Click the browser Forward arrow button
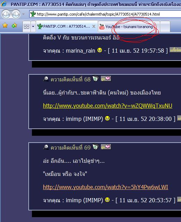This screenshot has height=222, width=181. tap(16, 14)
